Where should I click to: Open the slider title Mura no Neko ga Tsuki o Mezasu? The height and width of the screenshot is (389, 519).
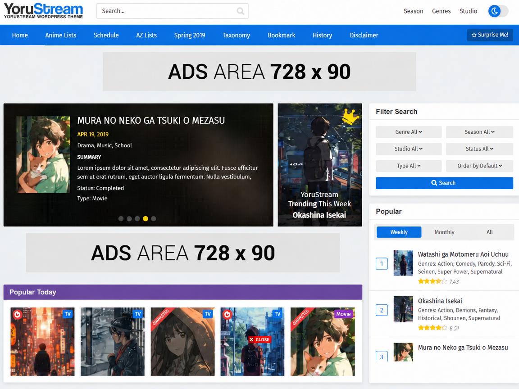click(x=151, y=120)
